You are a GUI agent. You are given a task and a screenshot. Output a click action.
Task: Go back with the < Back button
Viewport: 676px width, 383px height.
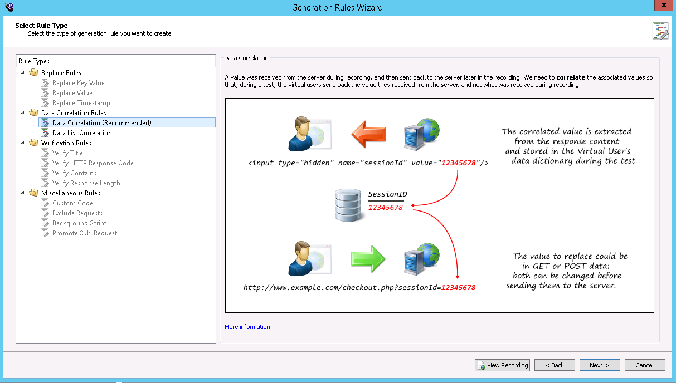555,365
